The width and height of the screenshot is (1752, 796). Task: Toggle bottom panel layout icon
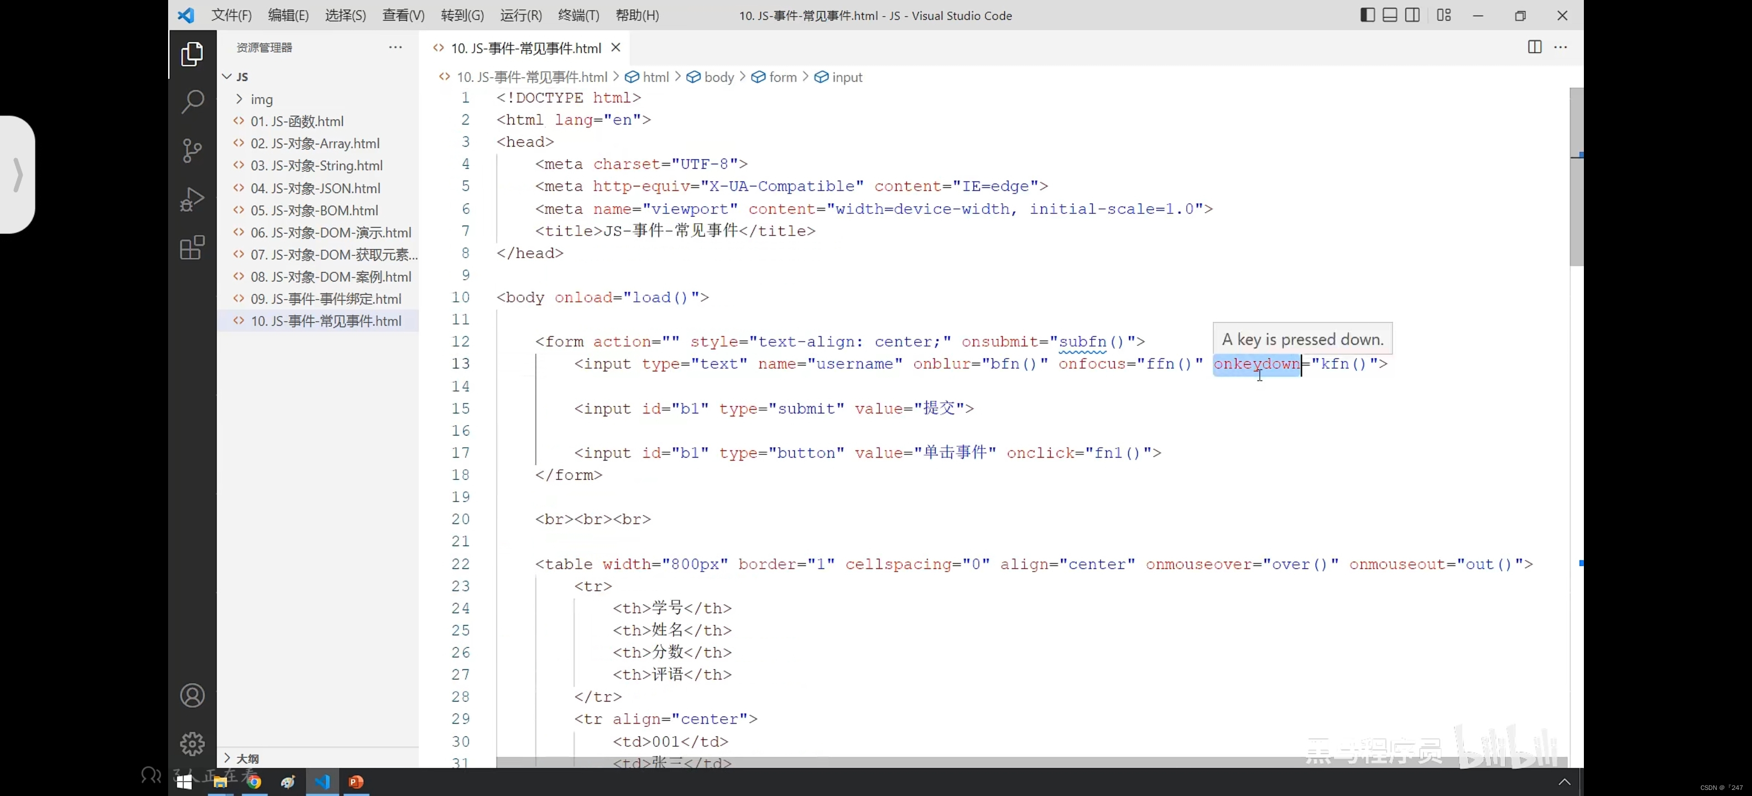(x=1390, y=15)
